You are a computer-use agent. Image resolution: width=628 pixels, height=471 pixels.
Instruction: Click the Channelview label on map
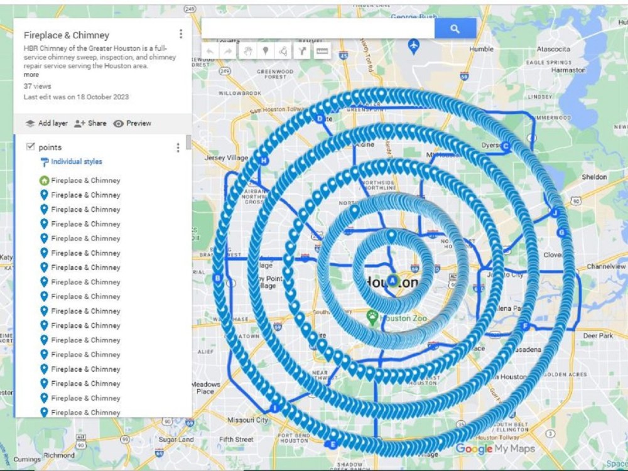click(606, 266)
